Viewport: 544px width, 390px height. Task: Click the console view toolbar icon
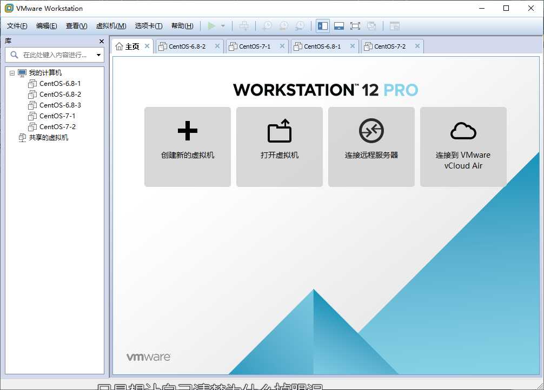tap(394, 26)
